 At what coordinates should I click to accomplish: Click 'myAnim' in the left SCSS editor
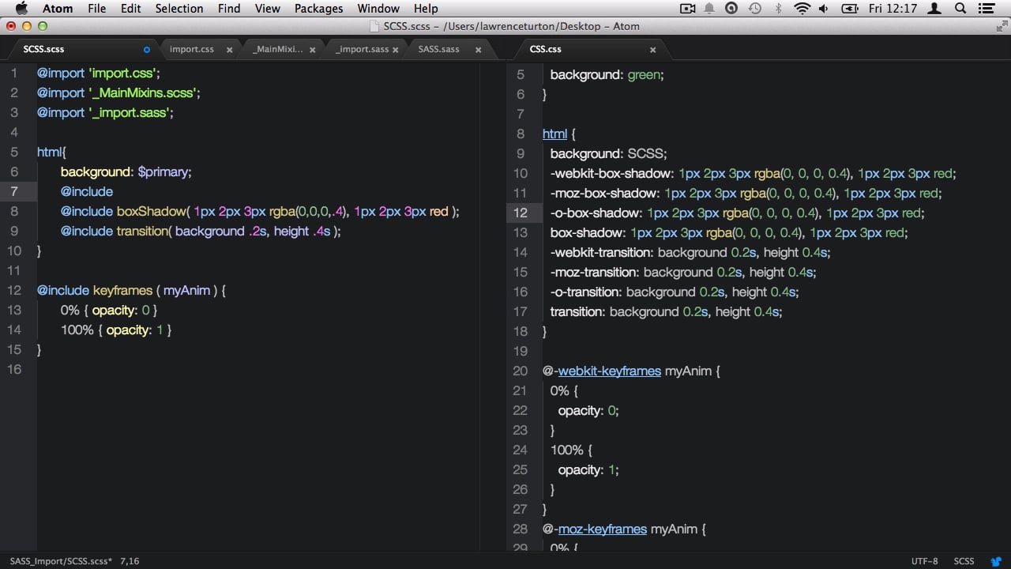[x=187, y=290]
